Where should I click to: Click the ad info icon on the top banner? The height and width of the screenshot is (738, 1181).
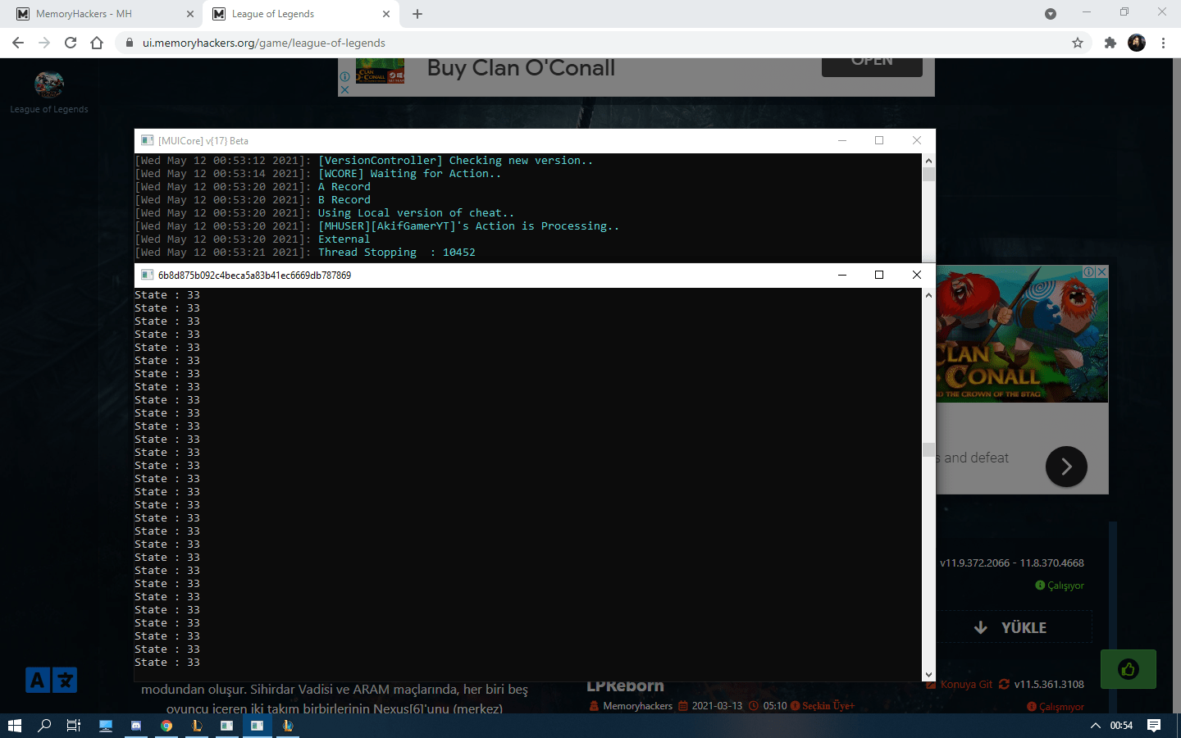(344, 76)
